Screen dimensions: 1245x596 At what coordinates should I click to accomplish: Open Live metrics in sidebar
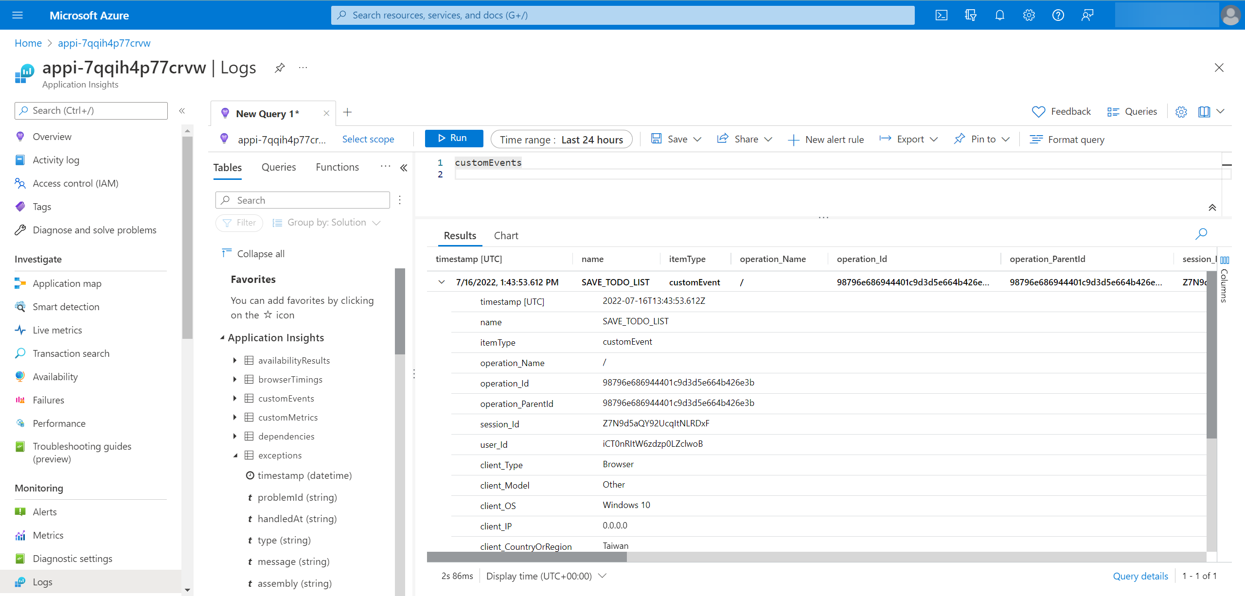pos(57,330)
